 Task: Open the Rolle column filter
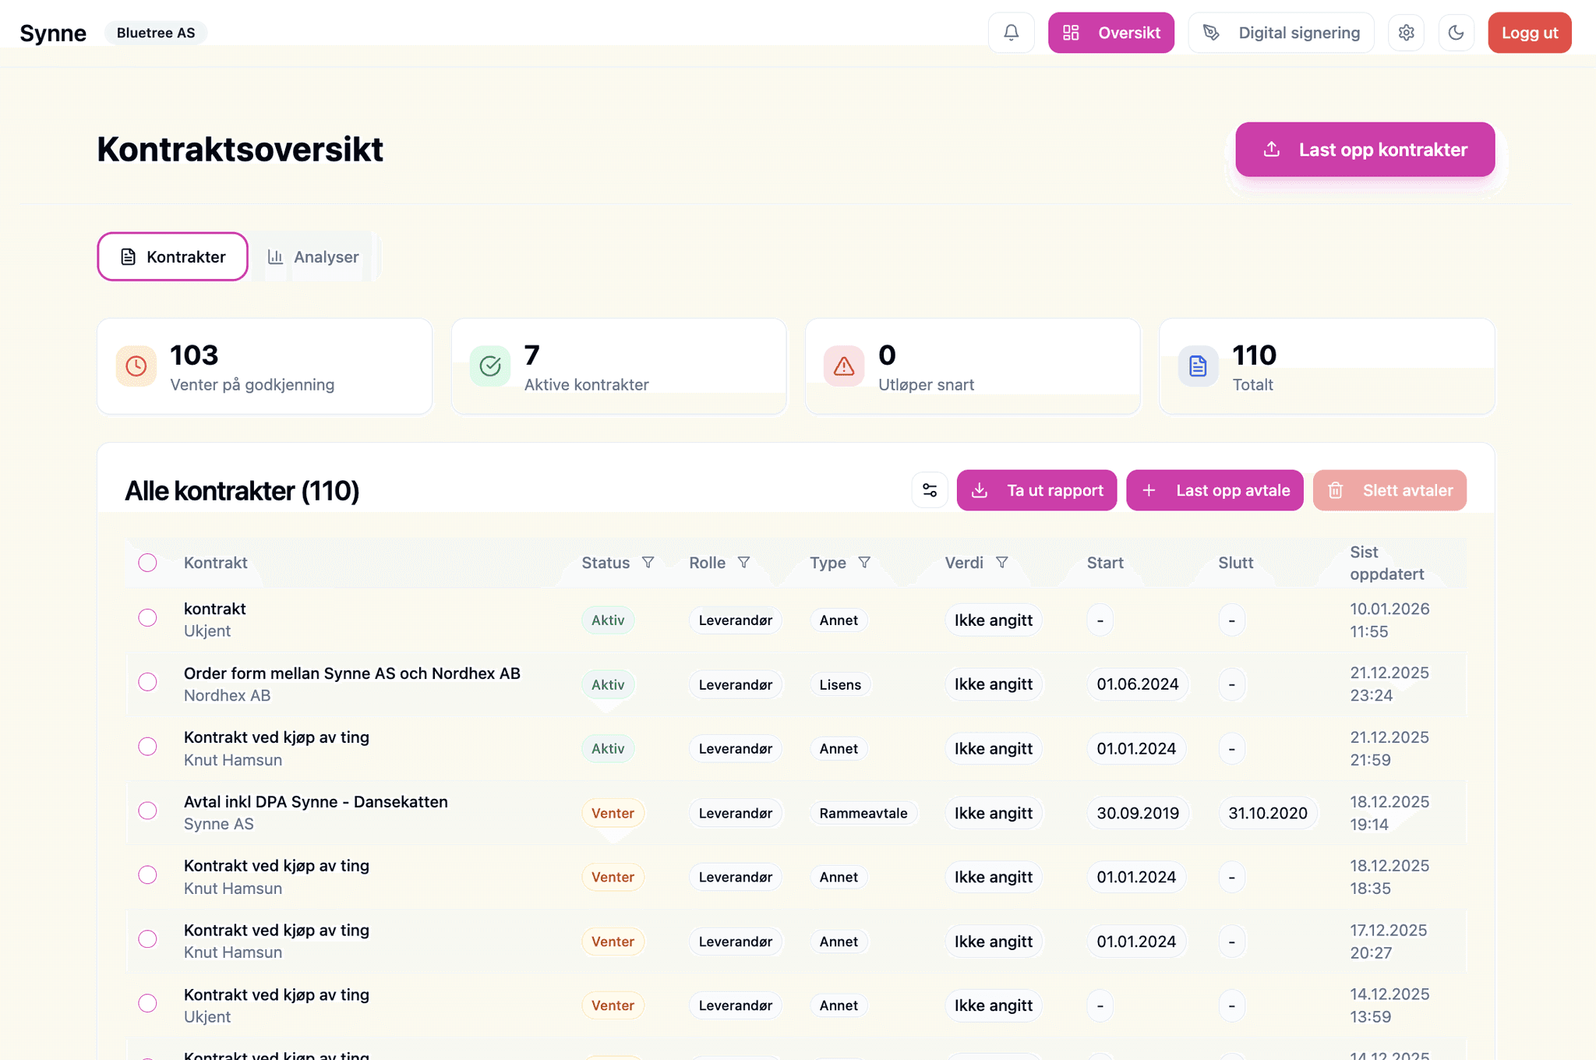coord(743,563)
